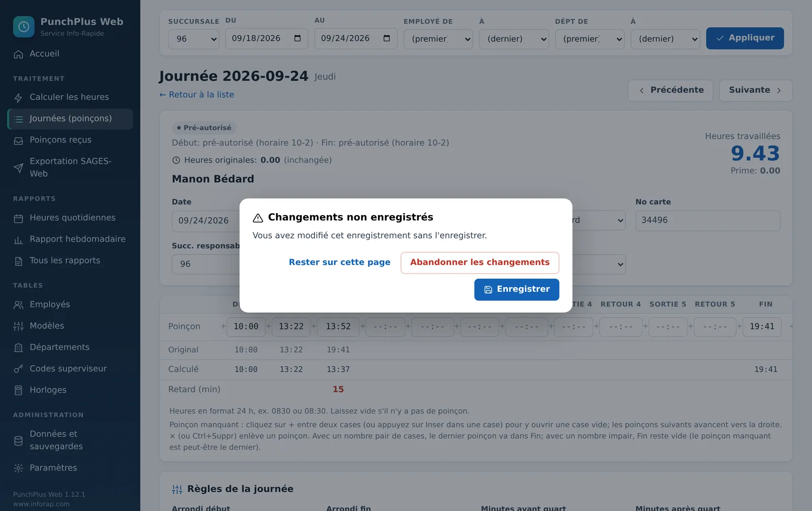Open Accueil in the sidebar
This screenshot has height=511, width=812.
pyautogui.click(x=70, y=54)
